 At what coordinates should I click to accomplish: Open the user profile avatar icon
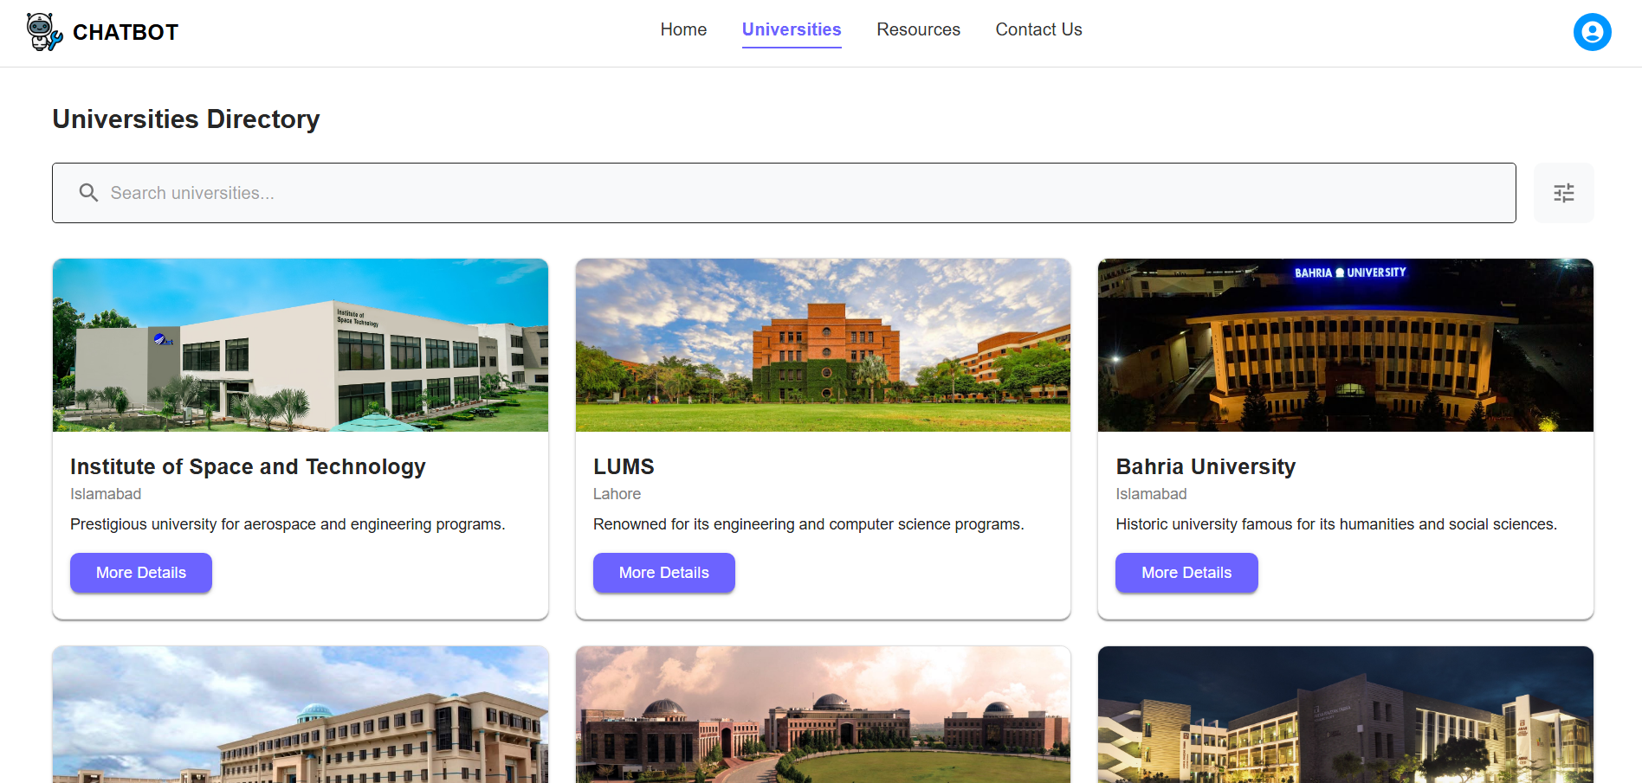coord(1592,32)
